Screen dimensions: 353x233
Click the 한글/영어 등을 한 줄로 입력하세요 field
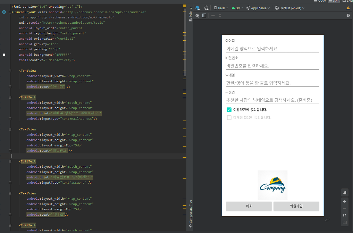[272, 83]
